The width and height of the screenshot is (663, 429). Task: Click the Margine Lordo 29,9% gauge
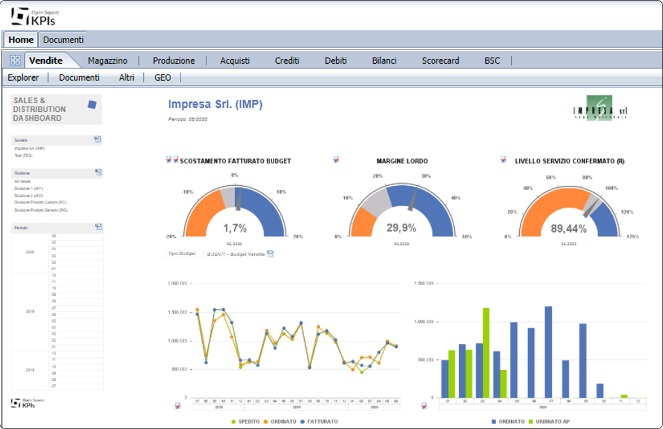pos(402,210)
